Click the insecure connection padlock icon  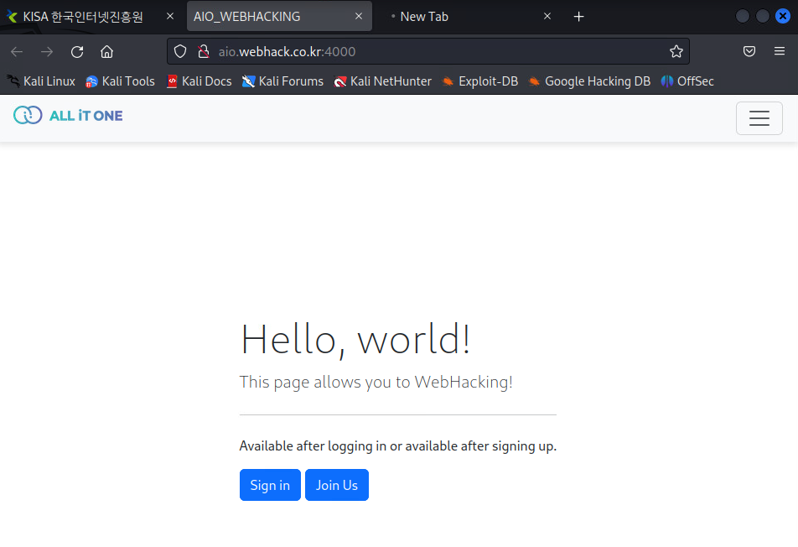tap(204, 51)
